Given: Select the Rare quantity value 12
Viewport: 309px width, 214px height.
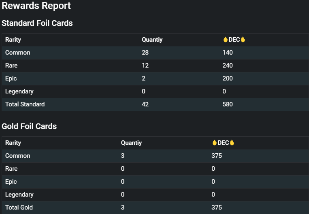Looking at the screenshot, I should (x=145, y=66).
